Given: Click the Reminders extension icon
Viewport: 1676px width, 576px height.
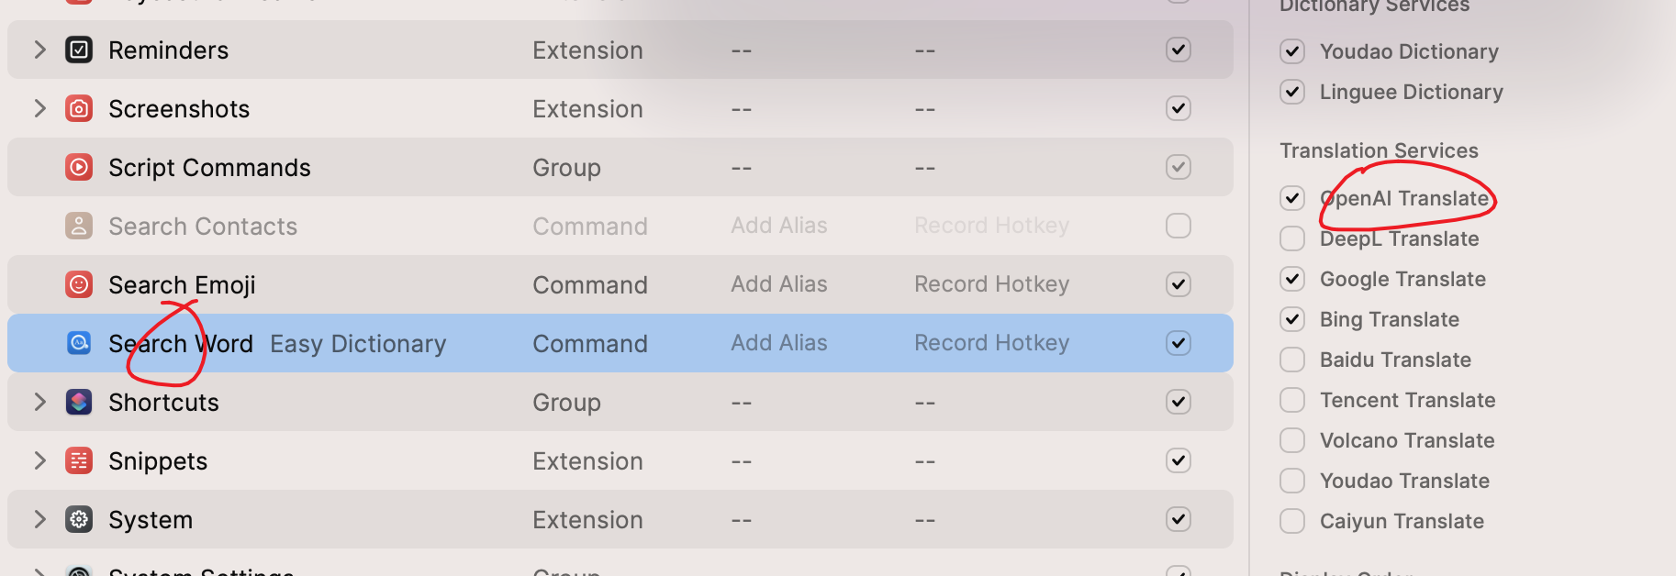Looking at the screenshot, I should [79, 50].
